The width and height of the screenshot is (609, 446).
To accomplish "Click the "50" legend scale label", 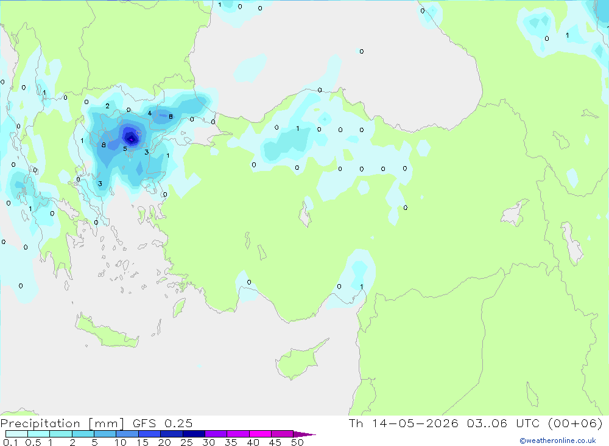I will (x=297, y=442).
